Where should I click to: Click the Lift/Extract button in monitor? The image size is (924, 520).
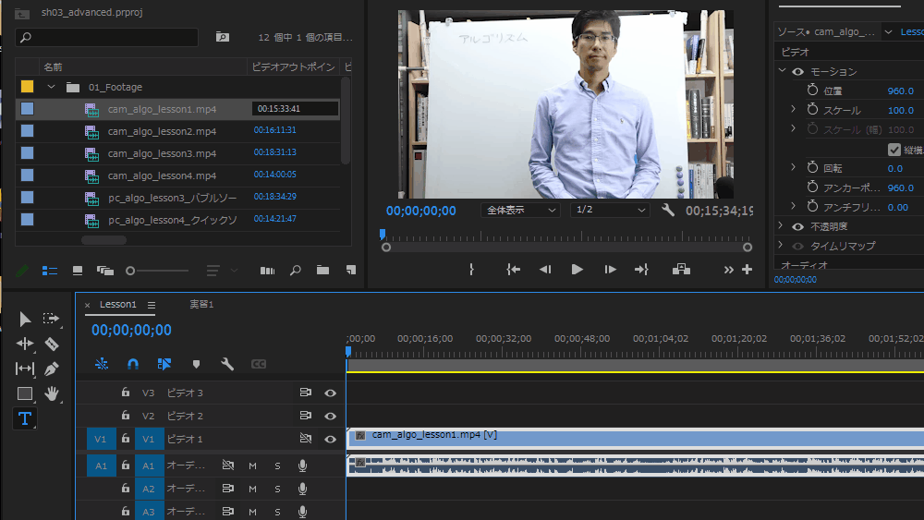tap(681, 269)
